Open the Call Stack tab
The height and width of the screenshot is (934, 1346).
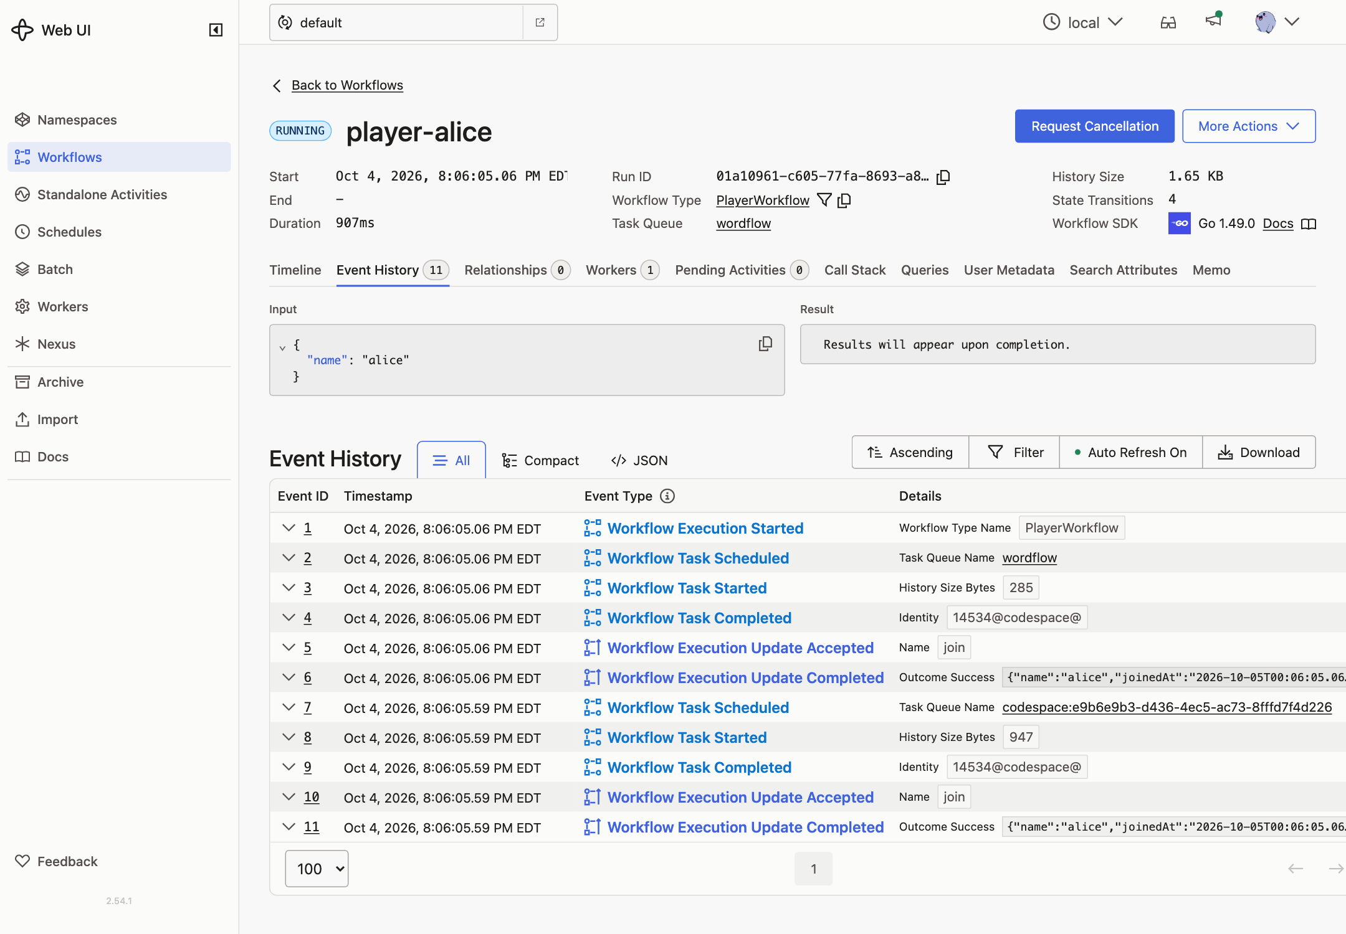click(854, 270)
